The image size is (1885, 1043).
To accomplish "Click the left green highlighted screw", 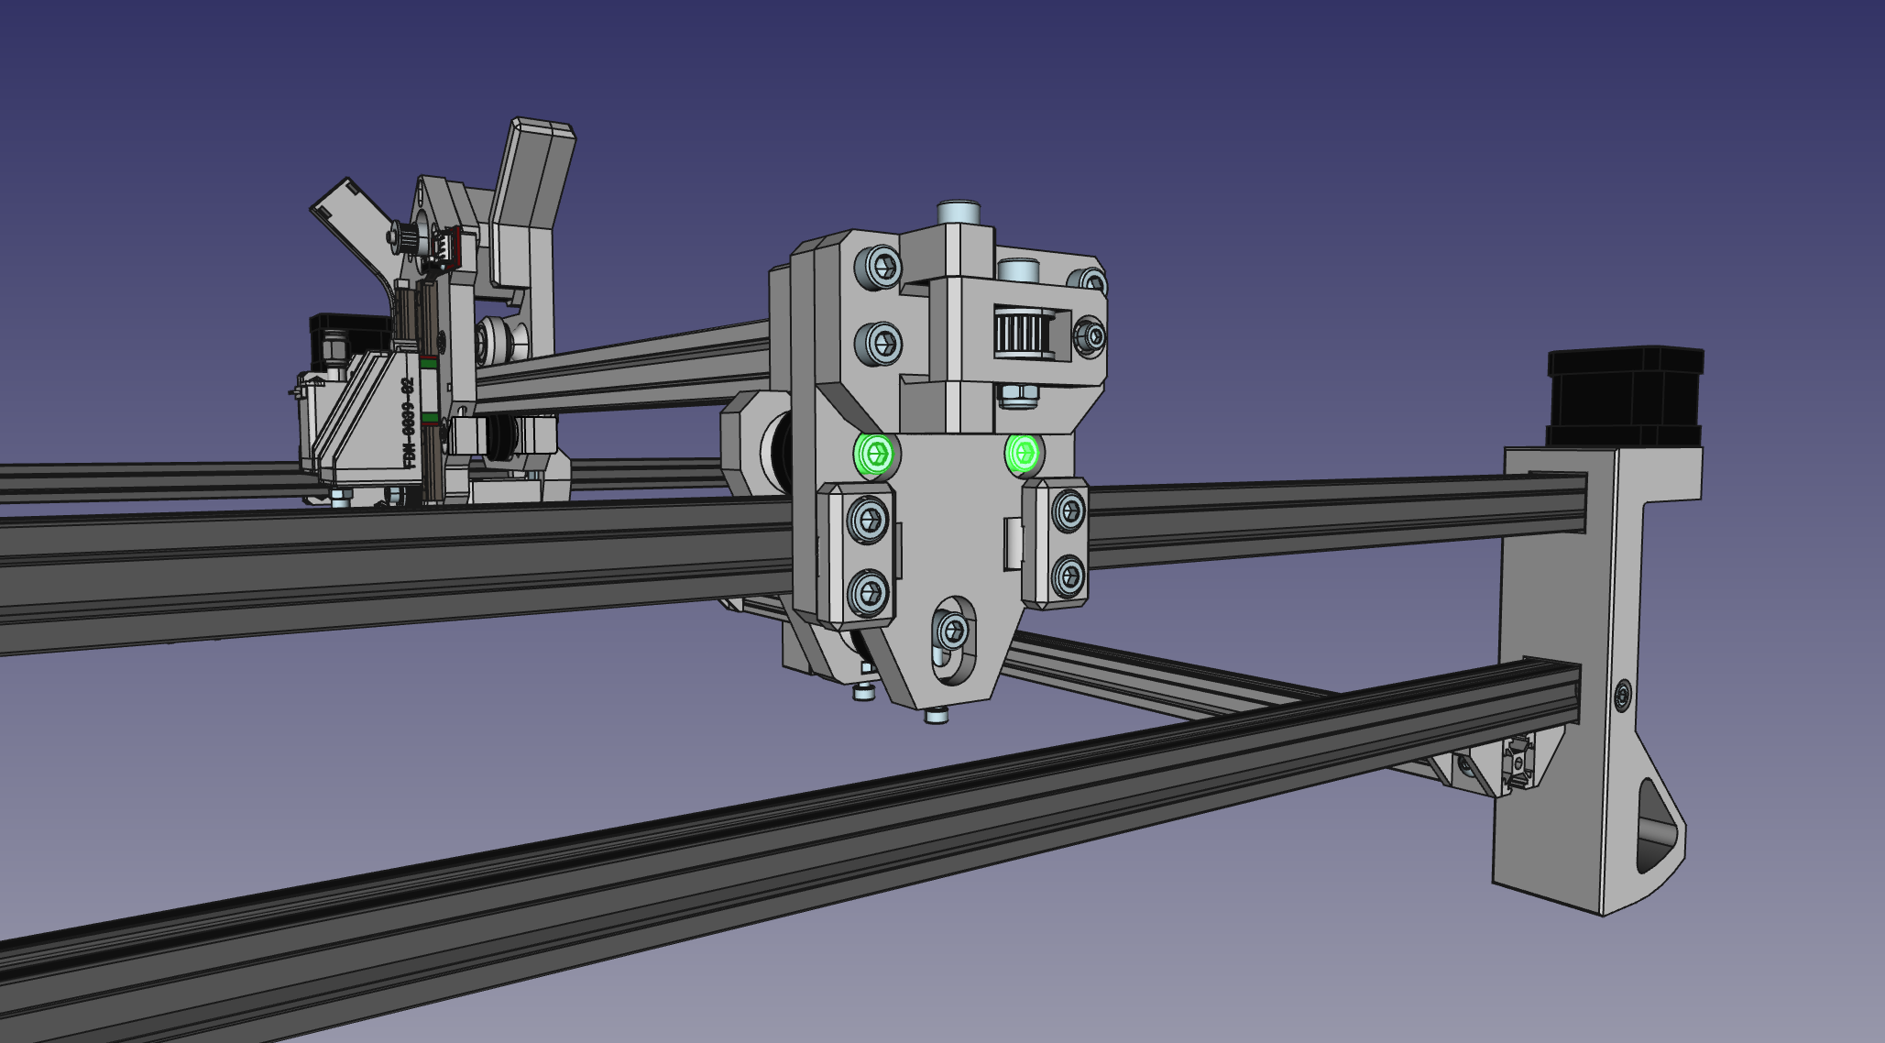I will point(874,455).
